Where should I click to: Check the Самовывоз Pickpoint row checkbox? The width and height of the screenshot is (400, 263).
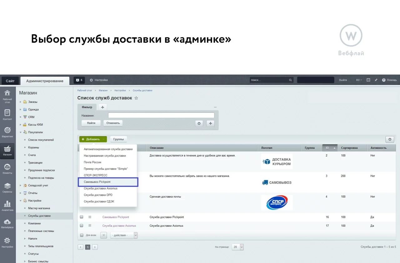[x=82, y=217]
